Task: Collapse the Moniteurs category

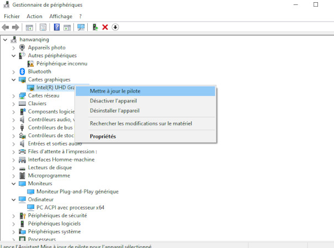Action: click(14, 184)
